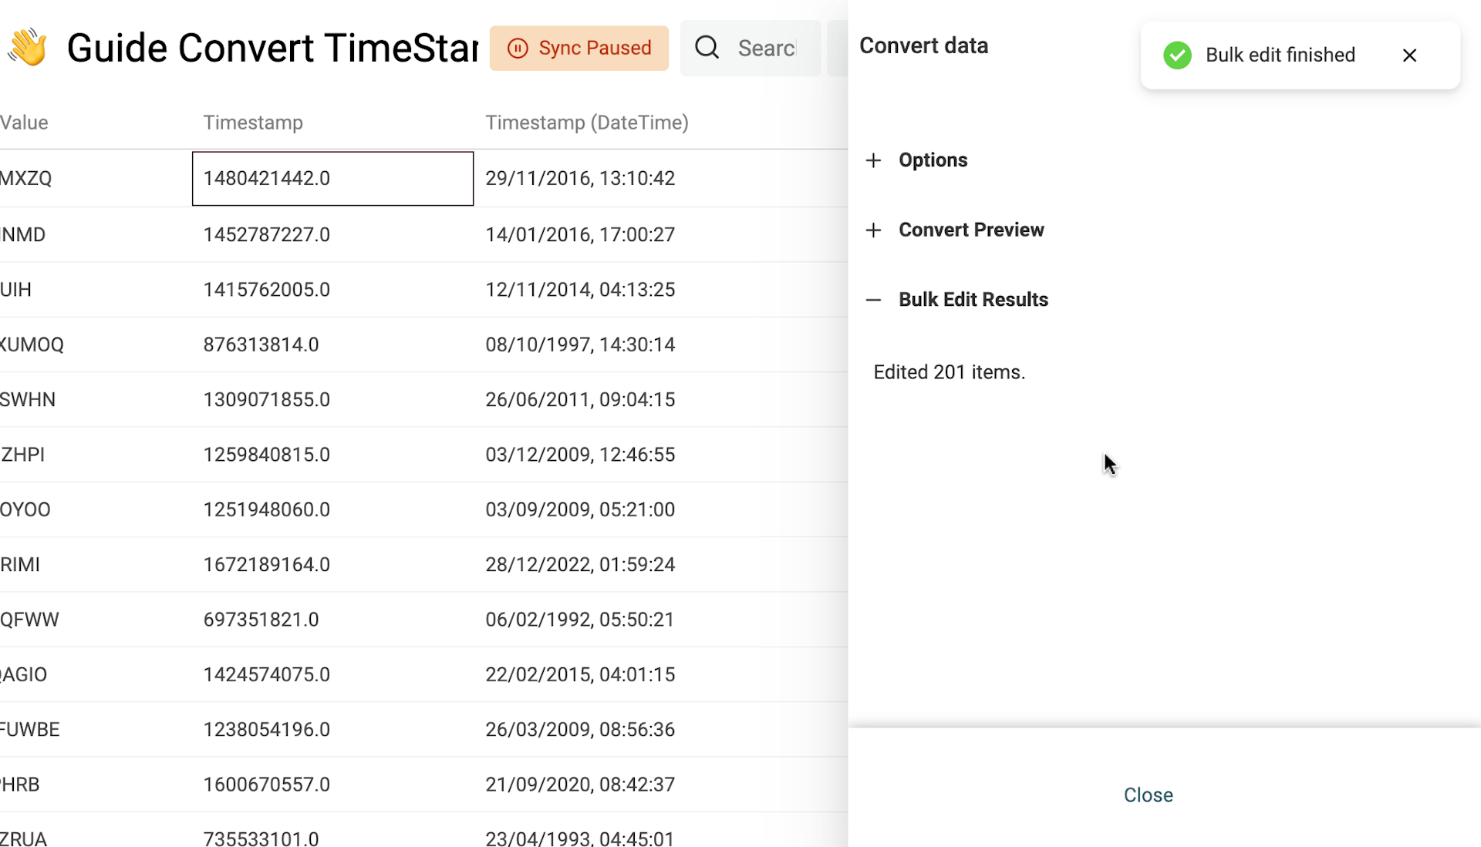Click the plus icon next to Options

(x=873, y=160)
